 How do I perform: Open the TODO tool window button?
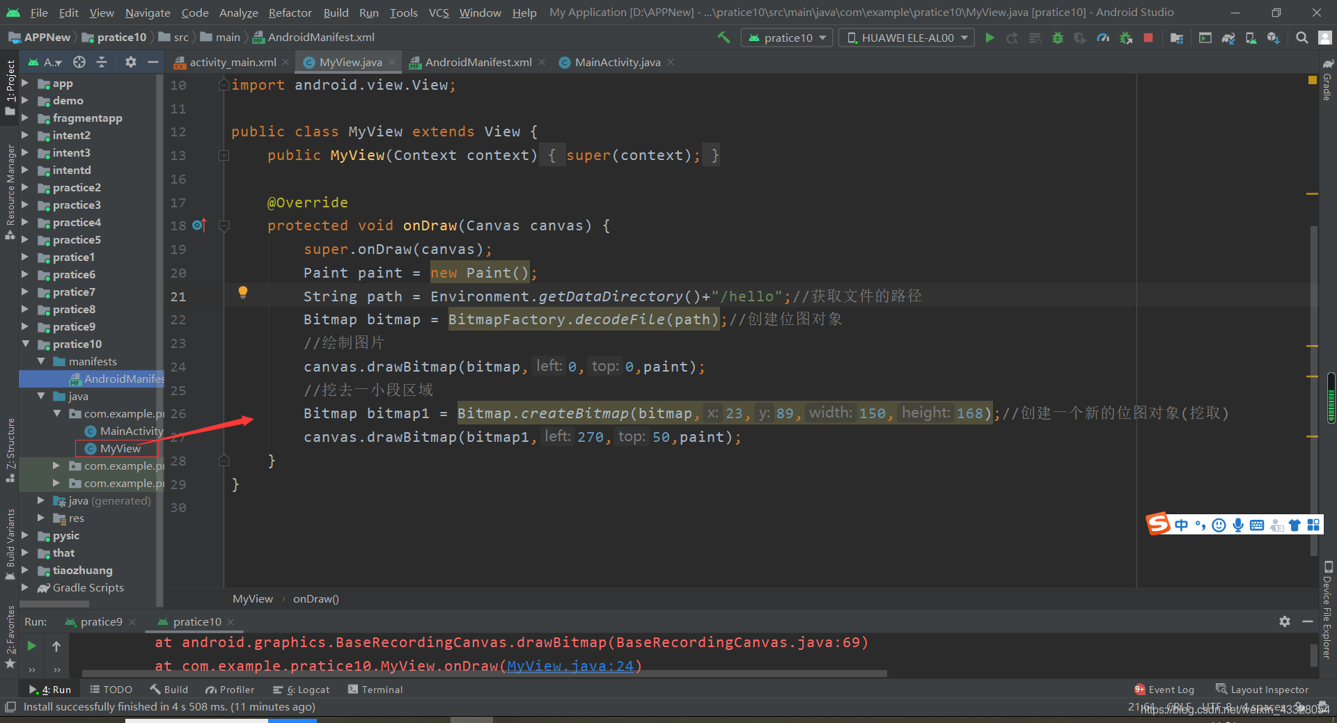tap(111, 690)
